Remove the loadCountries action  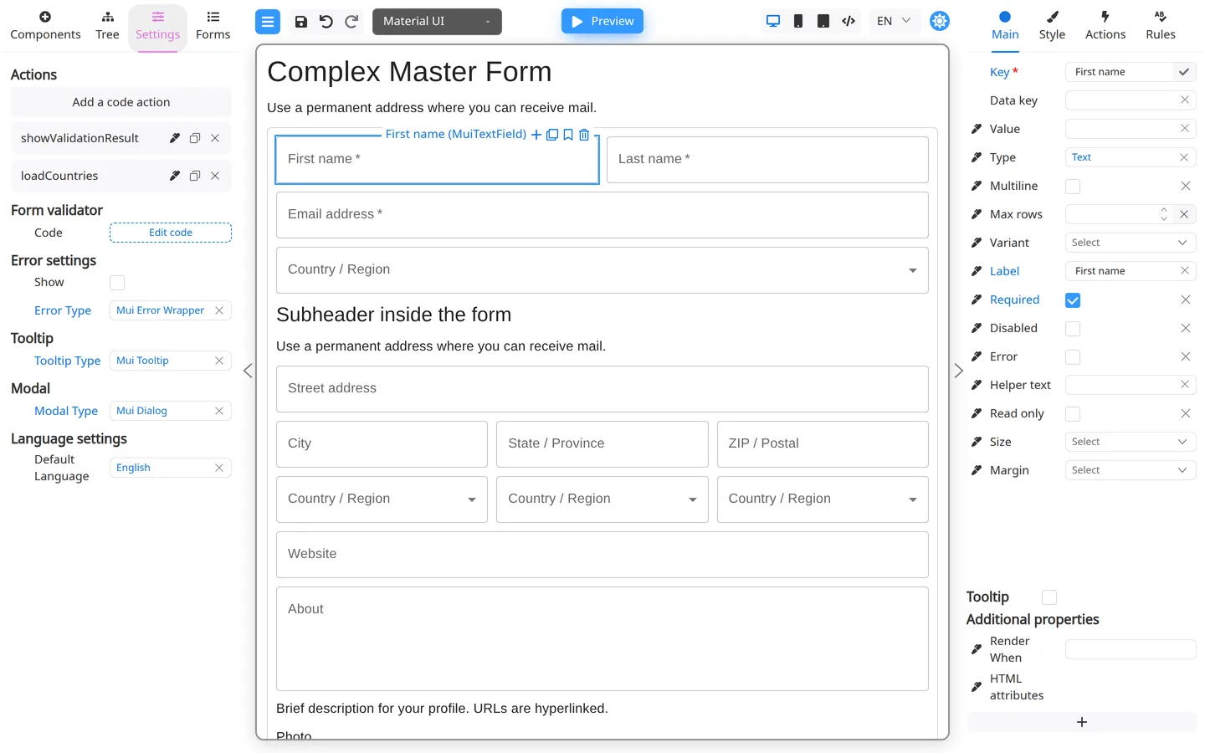tap(215, 176)
